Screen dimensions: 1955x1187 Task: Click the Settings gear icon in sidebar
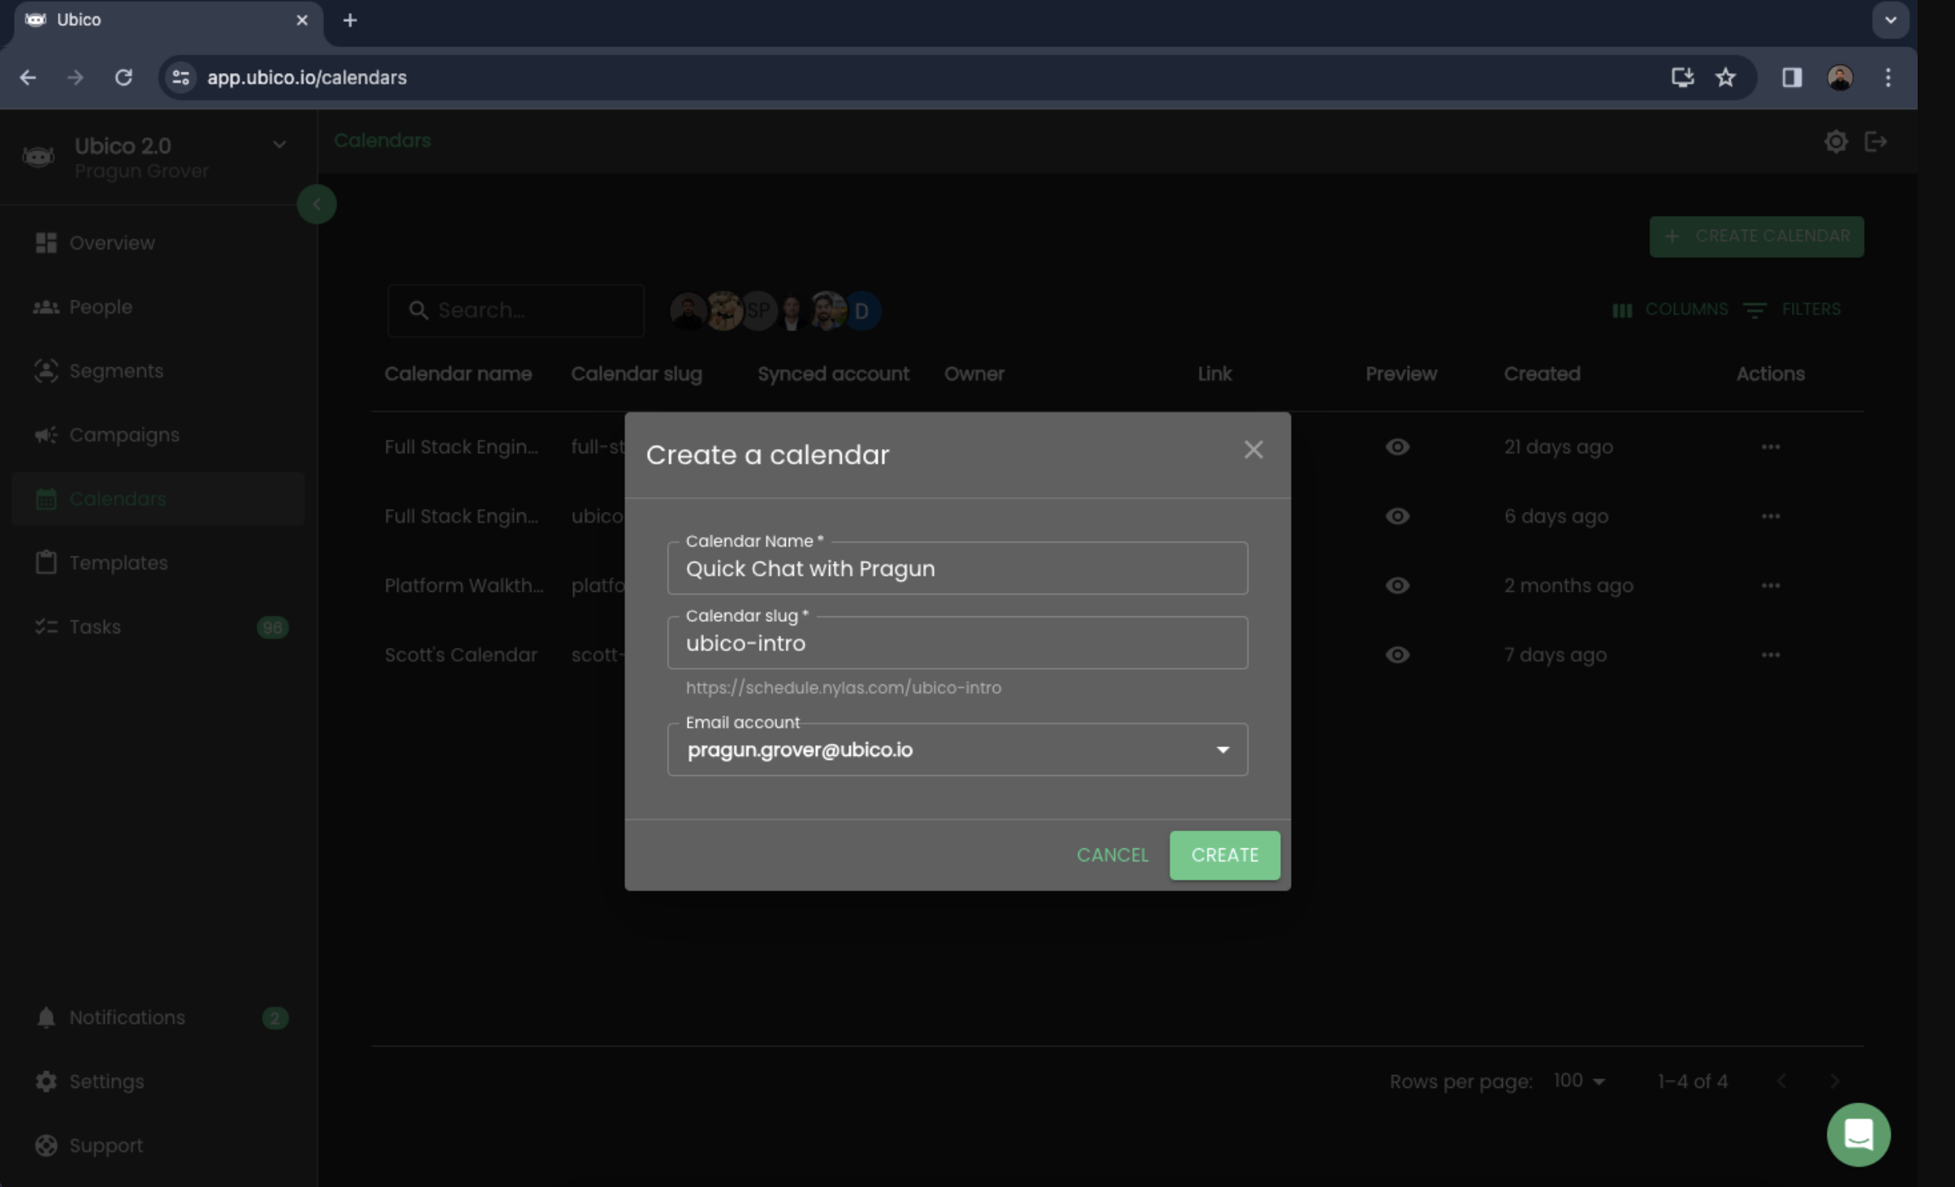(46, 1081)
